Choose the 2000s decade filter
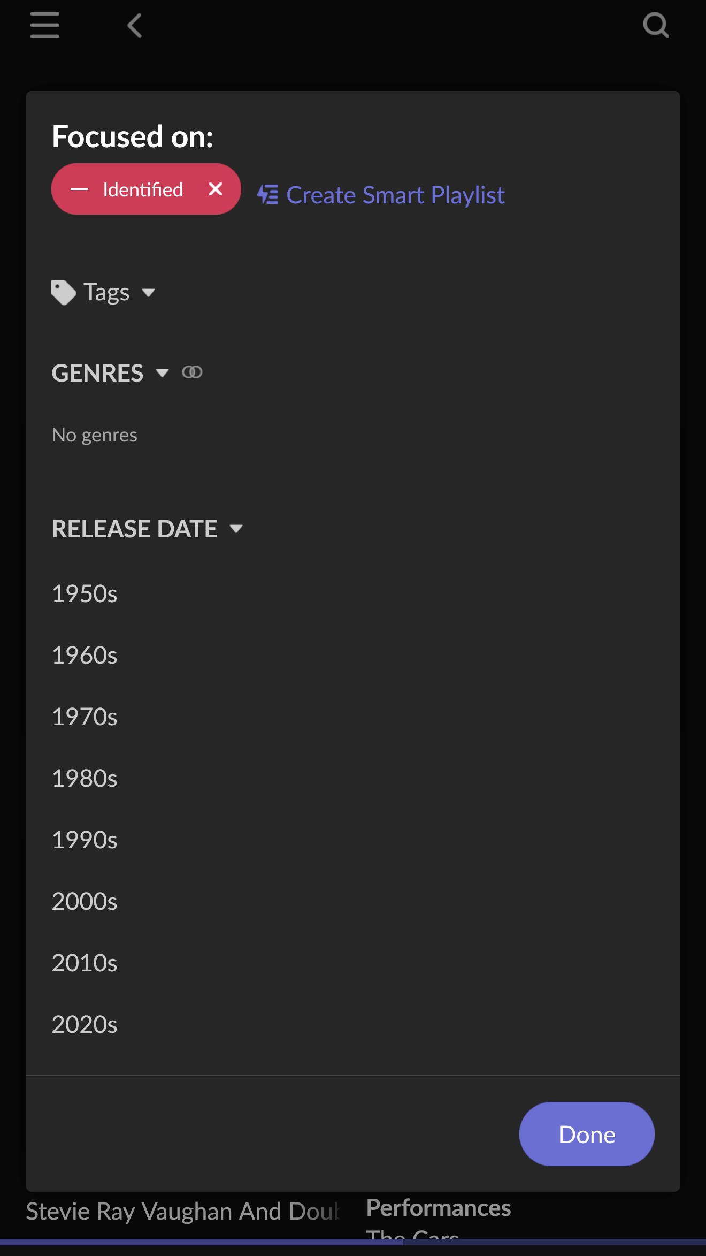Image resolution: width=706 pixels, height=1256 pixels. 85,901
